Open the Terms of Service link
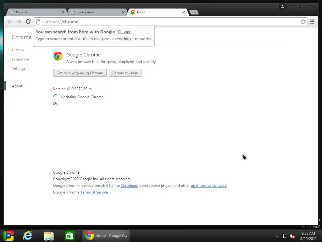 [94, 192]
